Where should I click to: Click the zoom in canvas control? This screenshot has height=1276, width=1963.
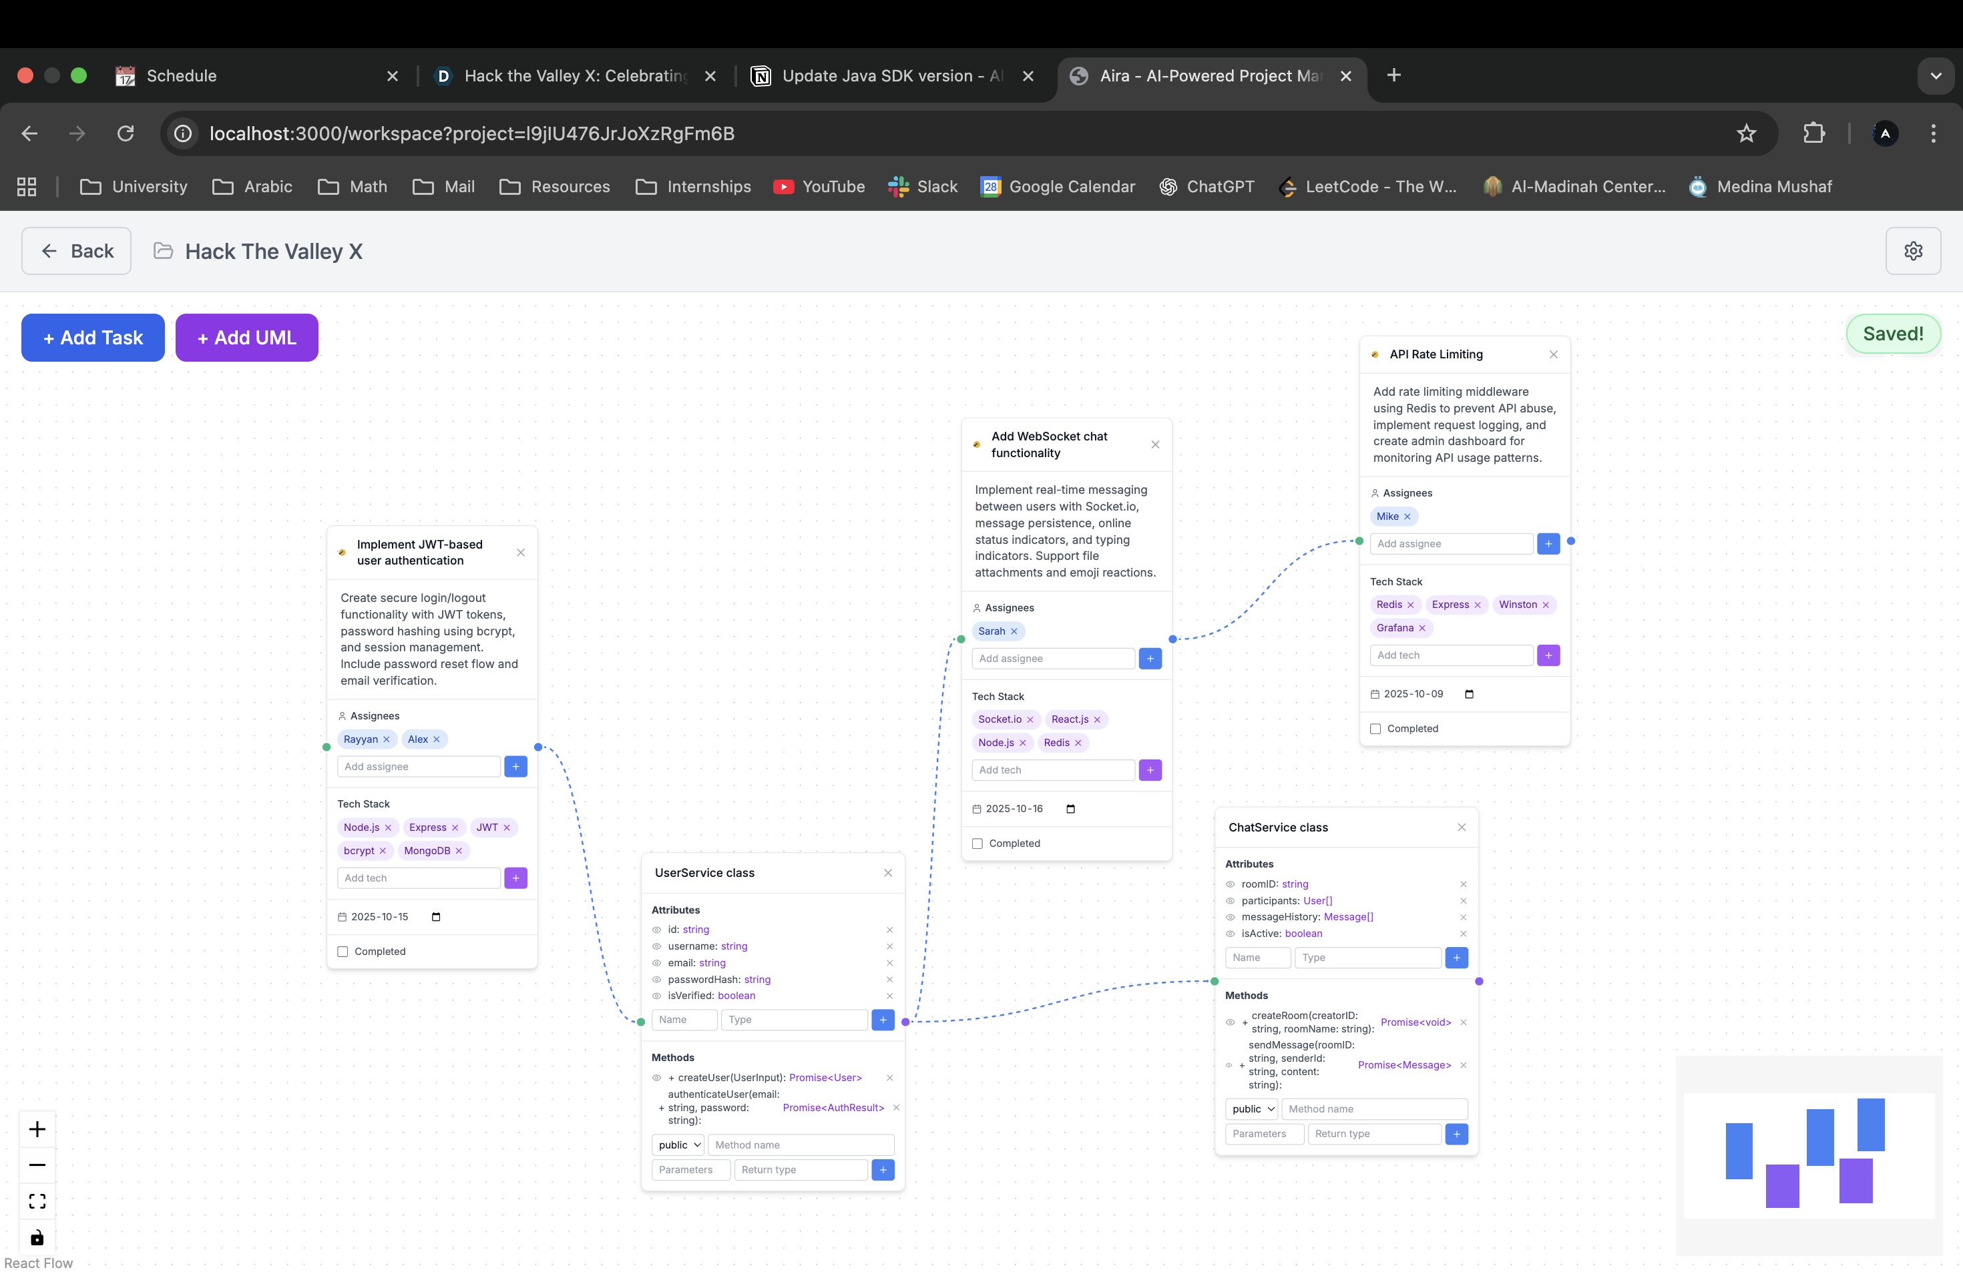point(37,1129)
